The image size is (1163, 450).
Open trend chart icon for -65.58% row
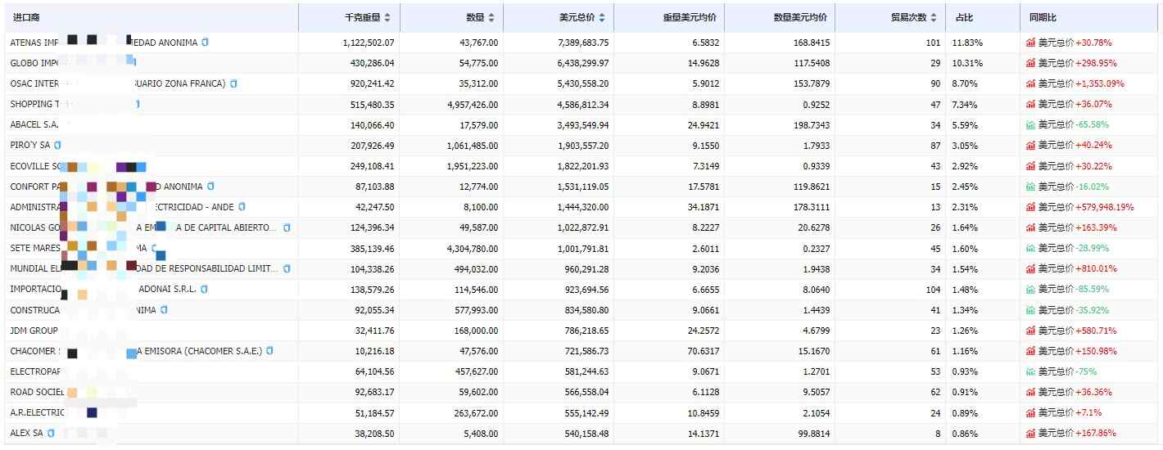(x=1030, y=124)
